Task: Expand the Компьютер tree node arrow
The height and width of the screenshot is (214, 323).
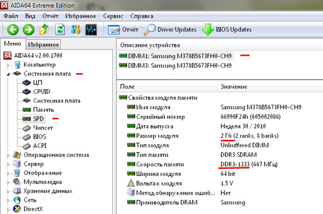Action: (x=8, y=65)
